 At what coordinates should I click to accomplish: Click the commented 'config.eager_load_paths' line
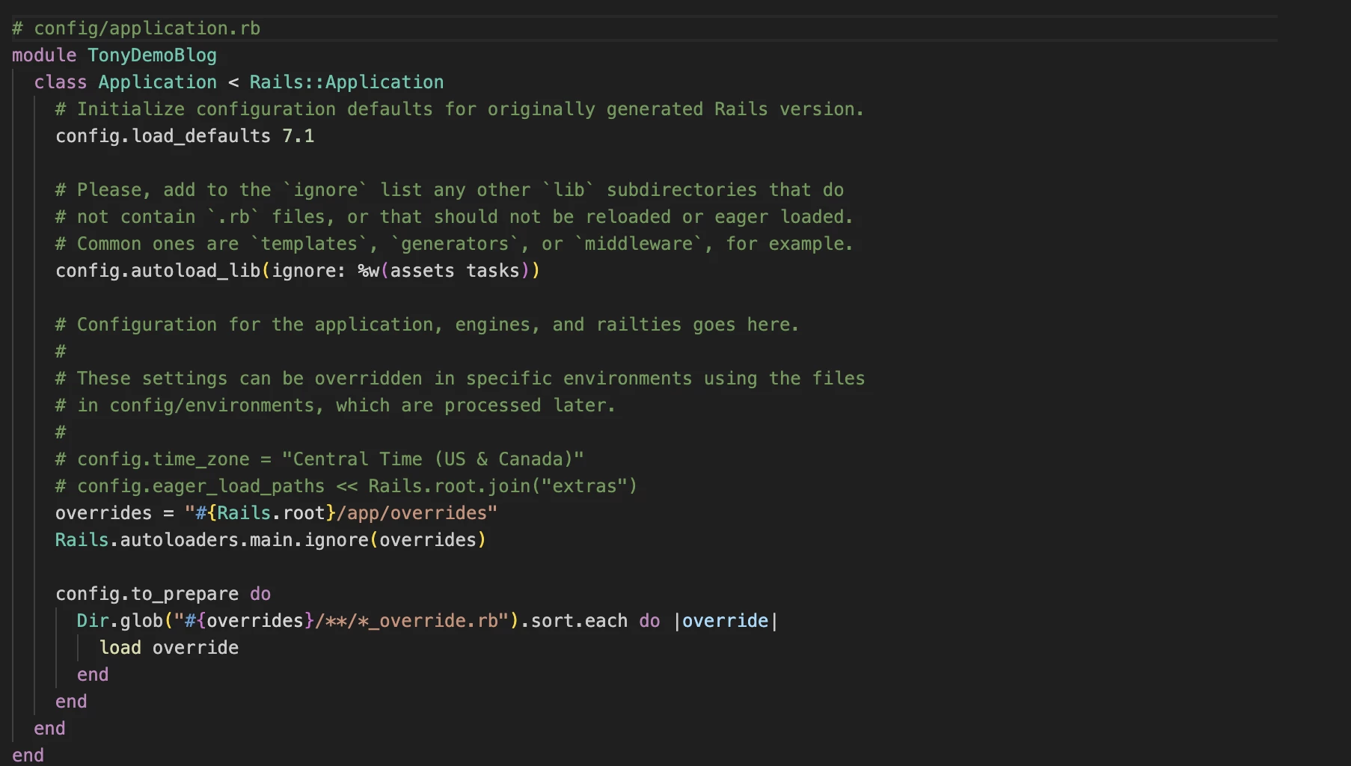tap(346, 486)
